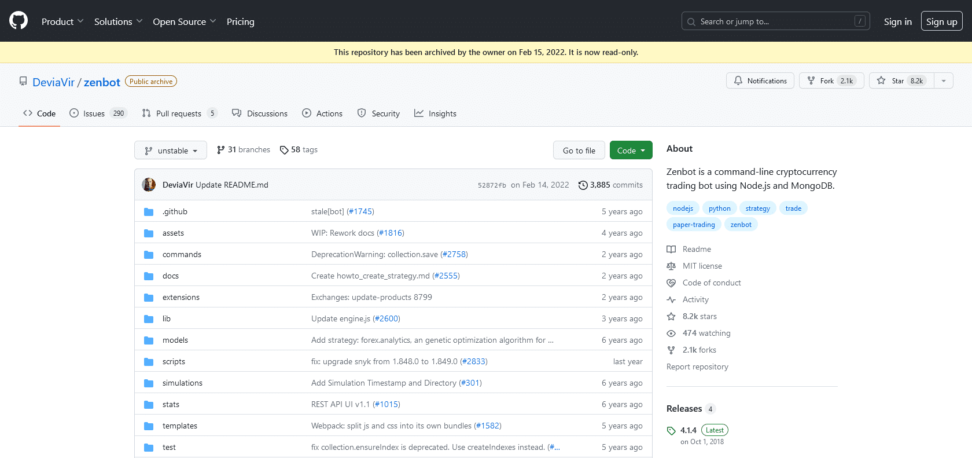Click the scale icon next to MIT license

671,266
